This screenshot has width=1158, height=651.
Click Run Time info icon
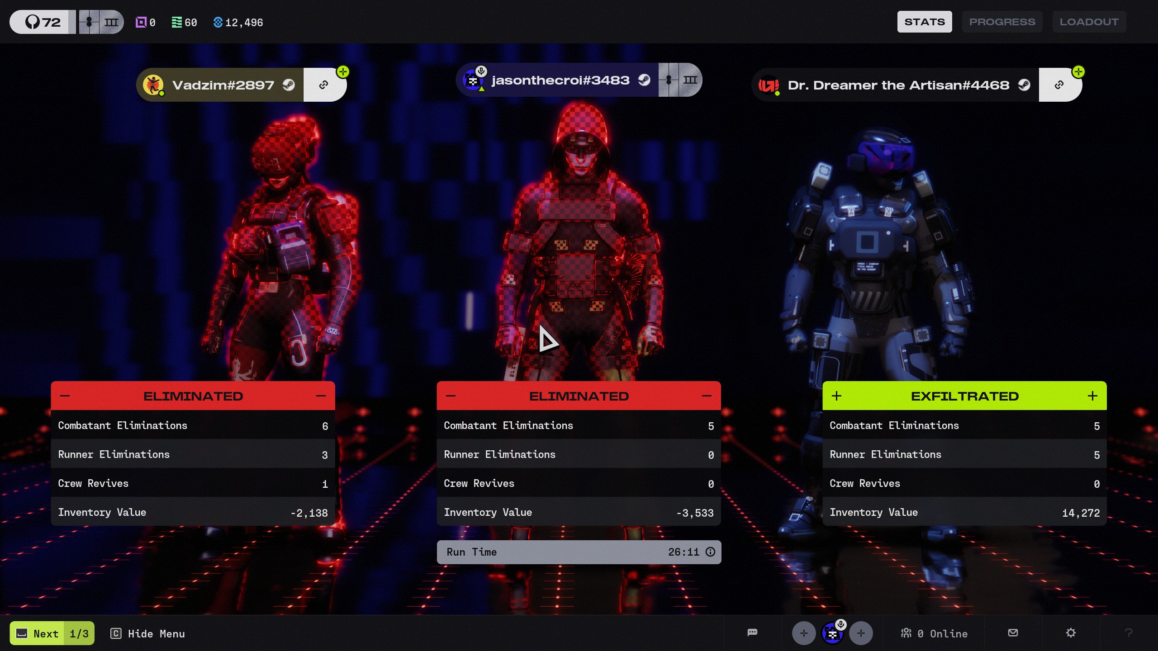click(x=710, y=552)
